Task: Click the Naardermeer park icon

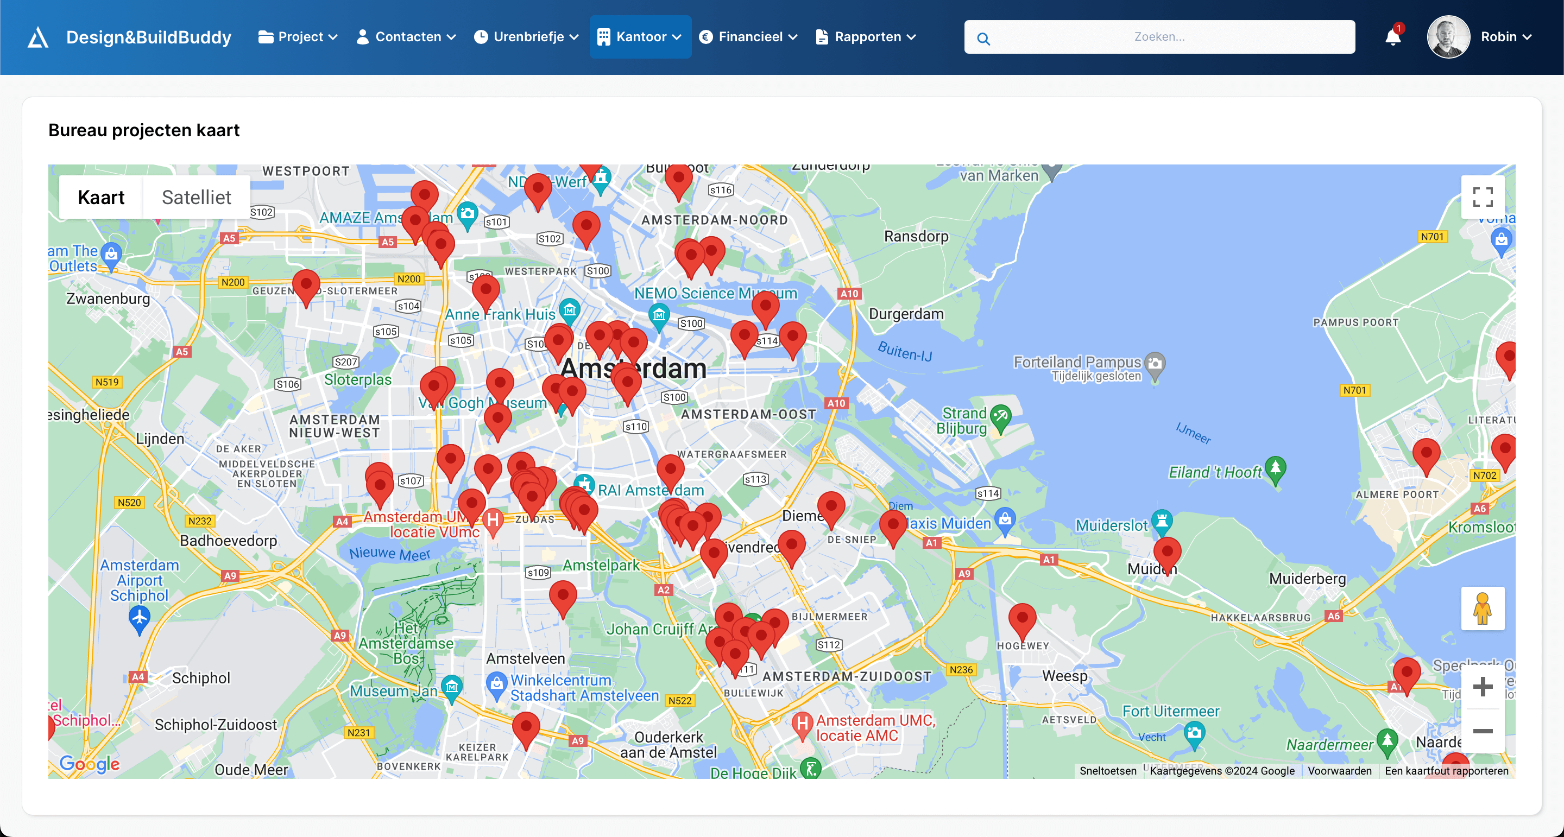Action: click(x=1388, y=743)
